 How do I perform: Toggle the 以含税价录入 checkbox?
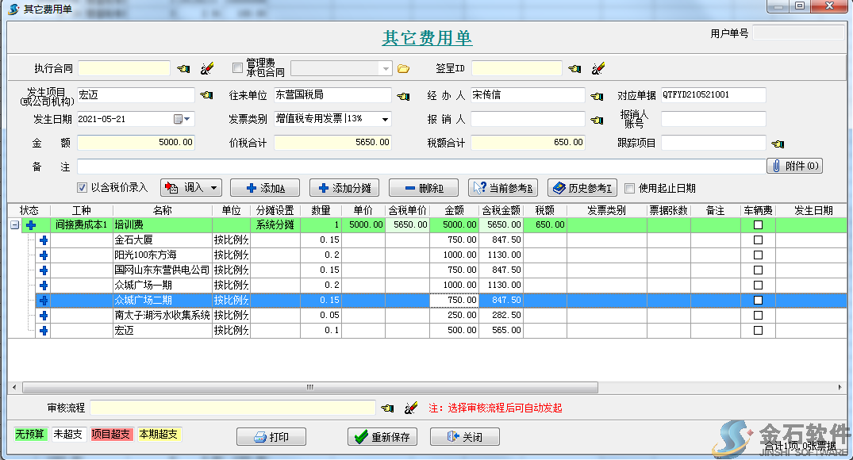click(82, 188)
